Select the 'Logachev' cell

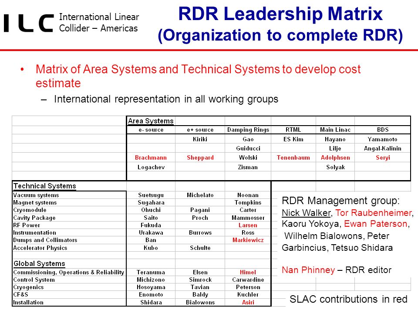[151, 167]
